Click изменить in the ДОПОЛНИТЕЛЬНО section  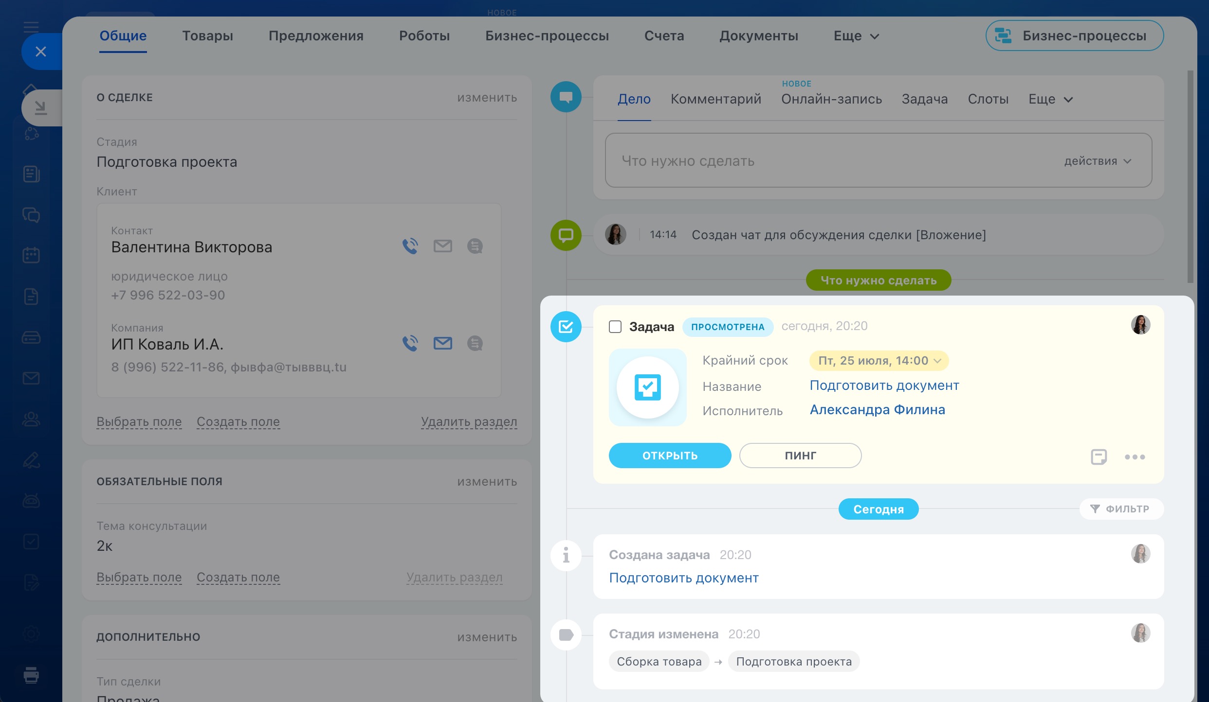pos(487,637)
